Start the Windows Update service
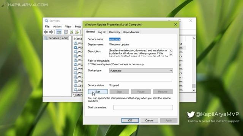This screenshot has width=243, height=136. (98, 91)
